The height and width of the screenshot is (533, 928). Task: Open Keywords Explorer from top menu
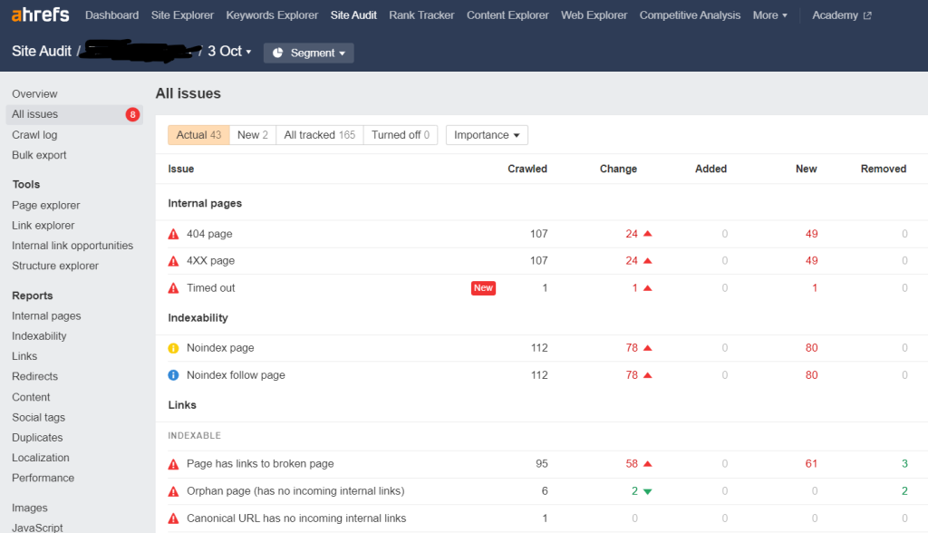tap(272, 15)
